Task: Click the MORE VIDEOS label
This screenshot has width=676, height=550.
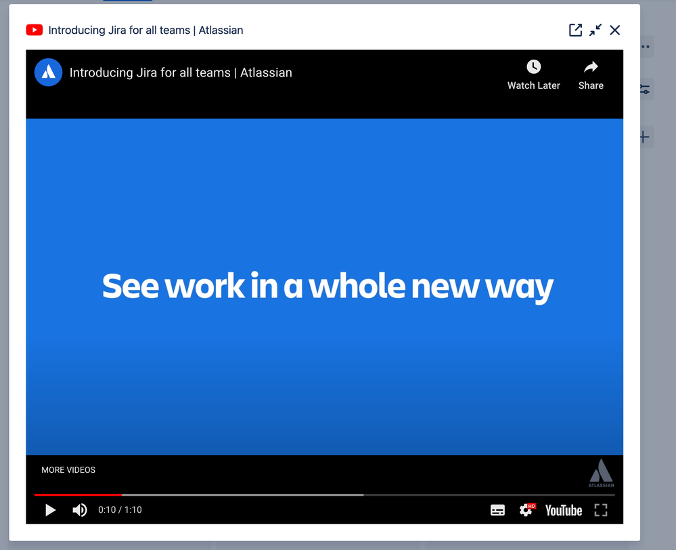Action: coord(68,469)
